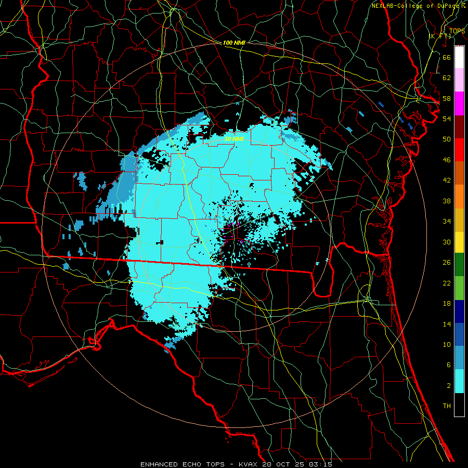468x468 pixels.
Task: Click the legend value 66
Action: (447, 57)
